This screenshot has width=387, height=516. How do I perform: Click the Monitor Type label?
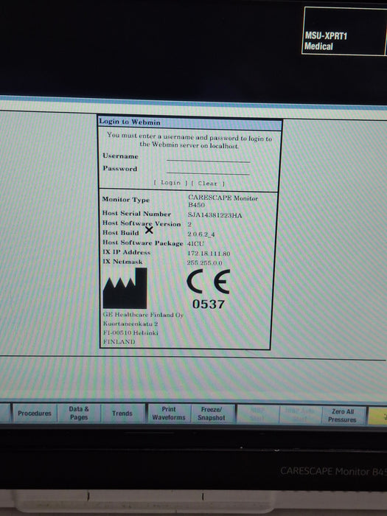coord(126,200)
